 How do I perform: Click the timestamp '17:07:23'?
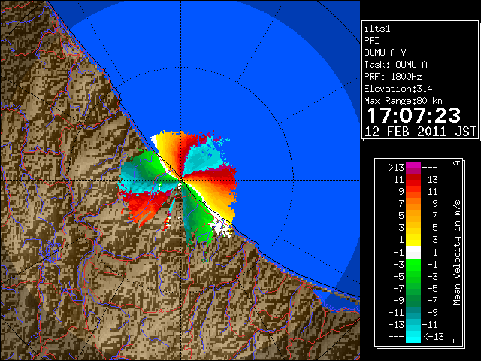(x=413, y=115)
